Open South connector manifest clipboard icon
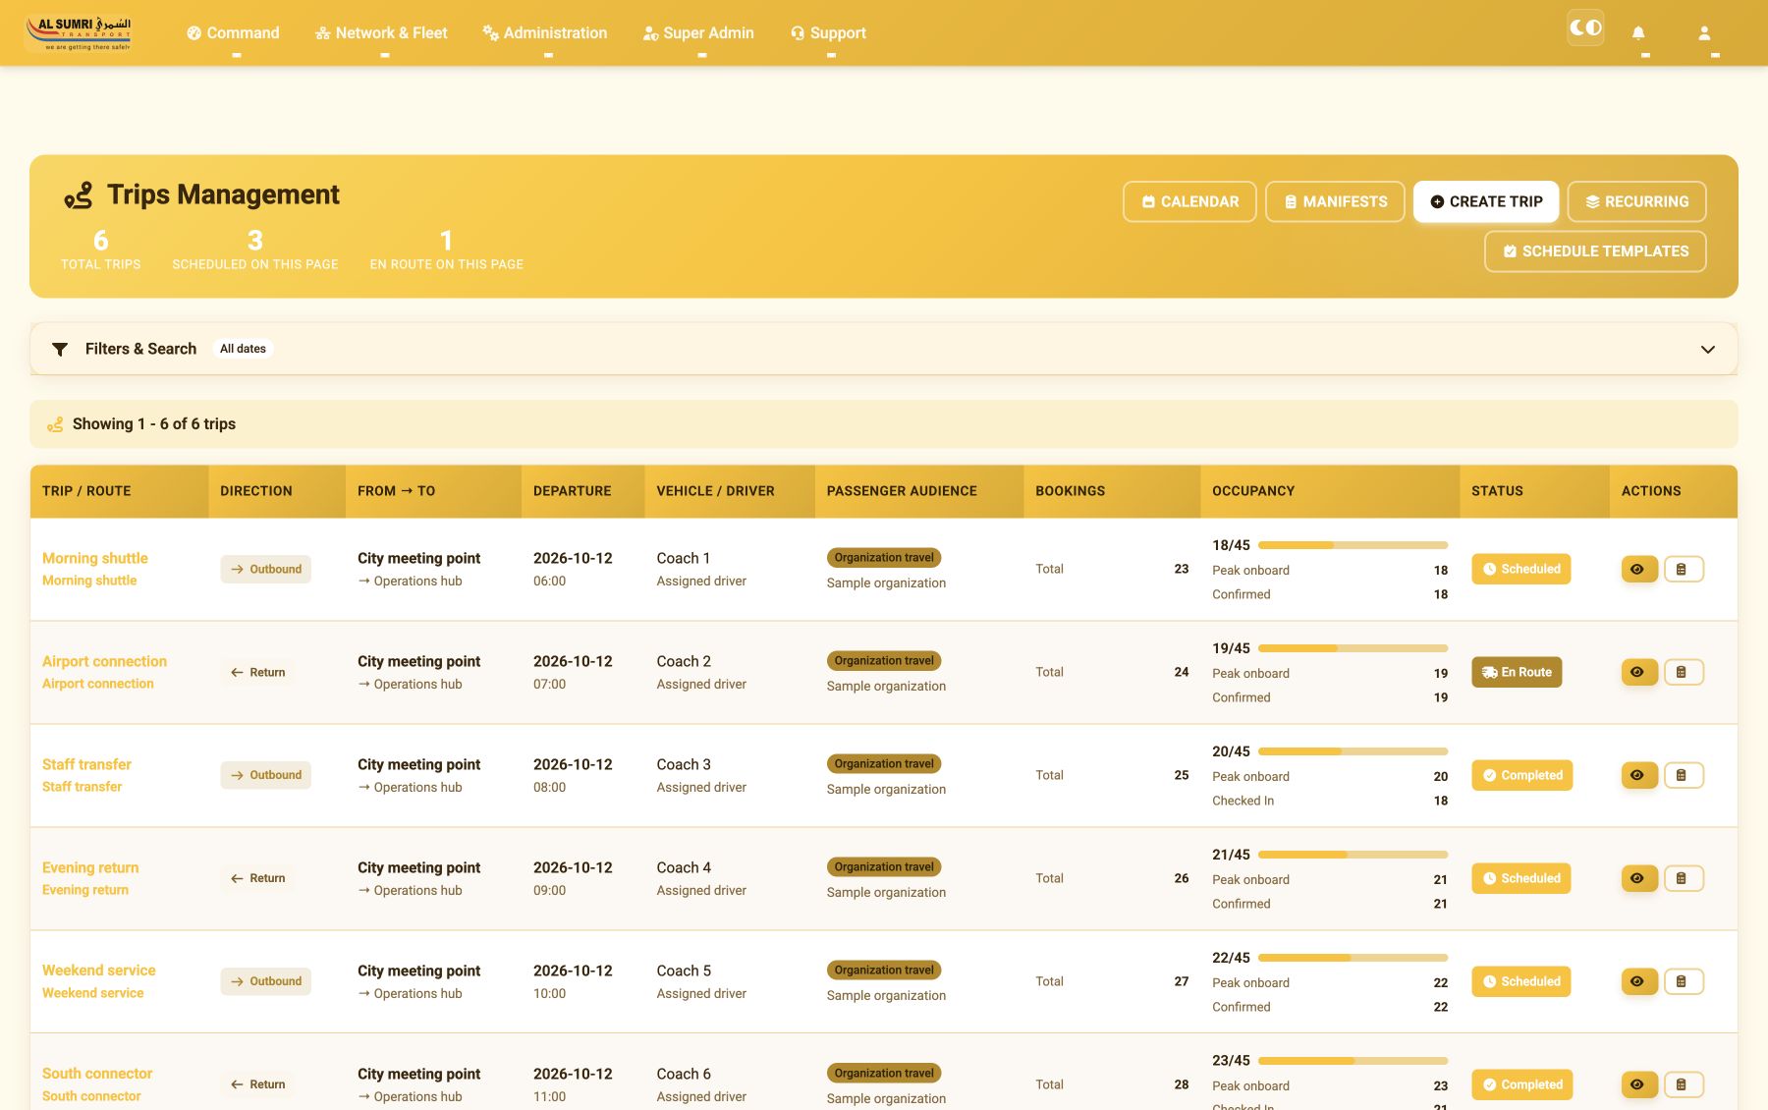Image resolution: width=1768 pixels, height=1110 pixels. pos(1684,1084)
